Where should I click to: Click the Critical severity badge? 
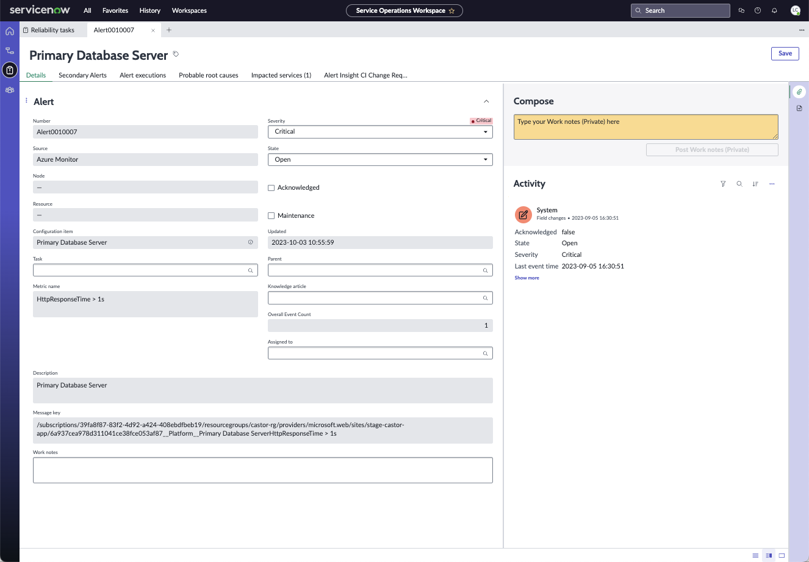[x=481, y=121]
